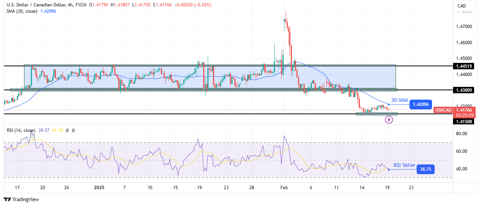Screen dimensions: 479x206
Task: Click the 1.41508 horizontal line label
Action: [464, 121]
